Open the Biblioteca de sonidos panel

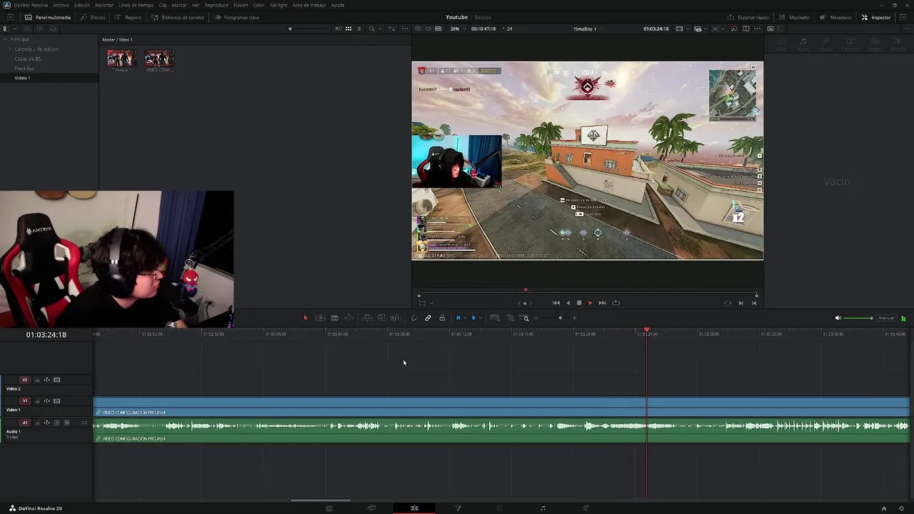[178, 17]
